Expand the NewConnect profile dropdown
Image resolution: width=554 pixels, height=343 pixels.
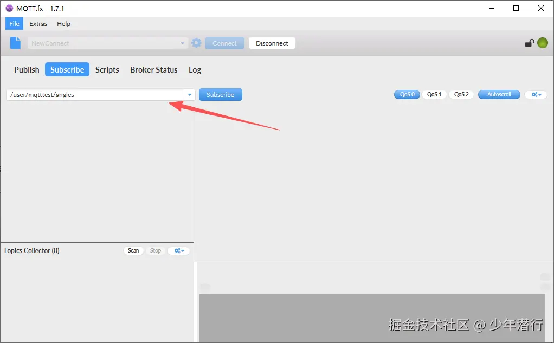(182, 43)
